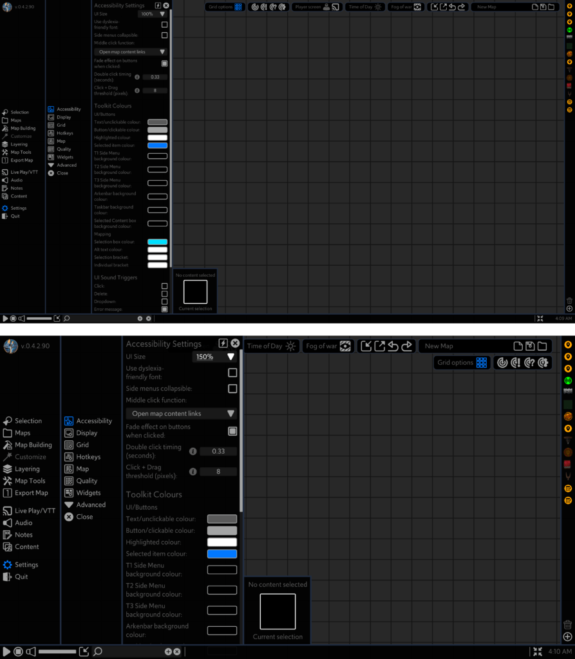
Task: Click the lightning bolt button in the settings header
Action: pyautogui.click(x=223, y=343)
